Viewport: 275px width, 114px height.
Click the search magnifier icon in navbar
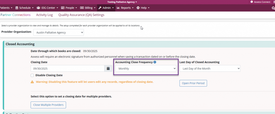pyautogui.click(x=273, y=8)
